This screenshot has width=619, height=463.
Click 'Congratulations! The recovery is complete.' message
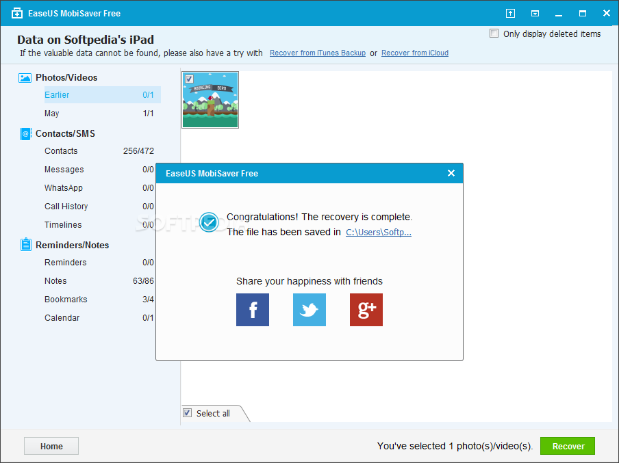pyautogui.click(x=319, y=217)
